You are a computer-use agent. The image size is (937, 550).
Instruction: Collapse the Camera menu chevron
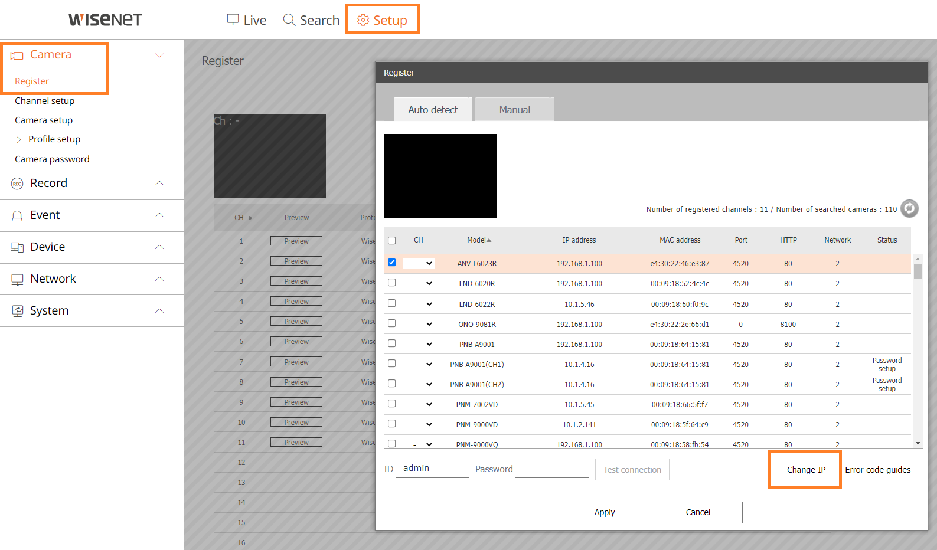pos(159,55)
